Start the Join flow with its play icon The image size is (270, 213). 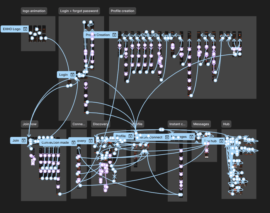coord(23,140)
